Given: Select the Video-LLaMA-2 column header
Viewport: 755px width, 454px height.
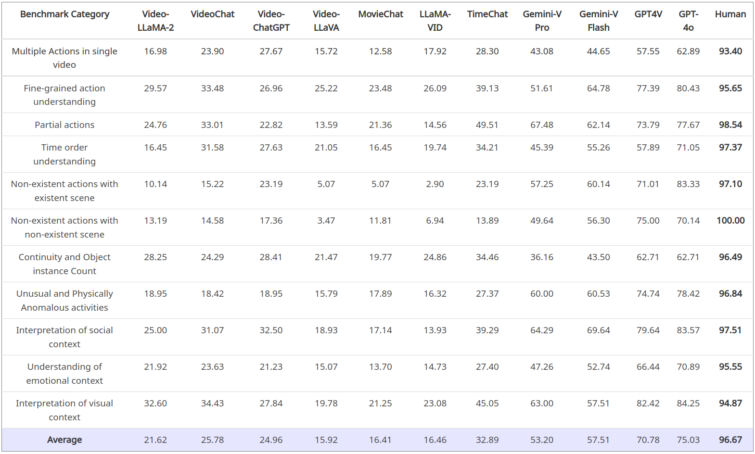Looking at the screenshot, I should click(155, 21).
